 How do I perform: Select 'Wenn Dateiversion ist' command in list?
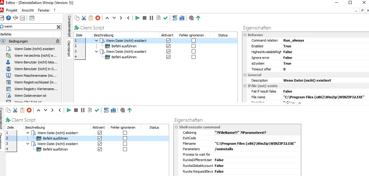(30, 96)
